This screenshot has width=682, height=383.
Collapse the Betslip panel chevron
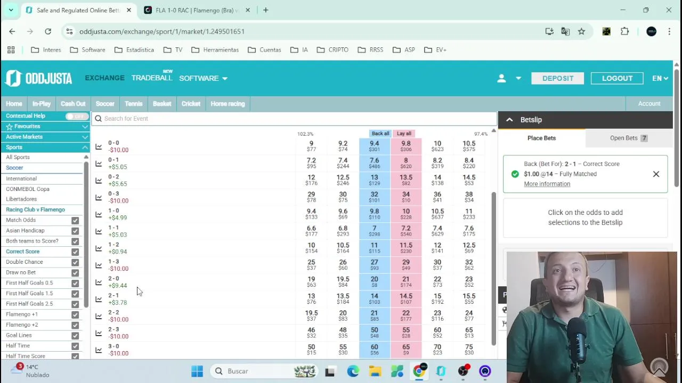coord(509,120)
